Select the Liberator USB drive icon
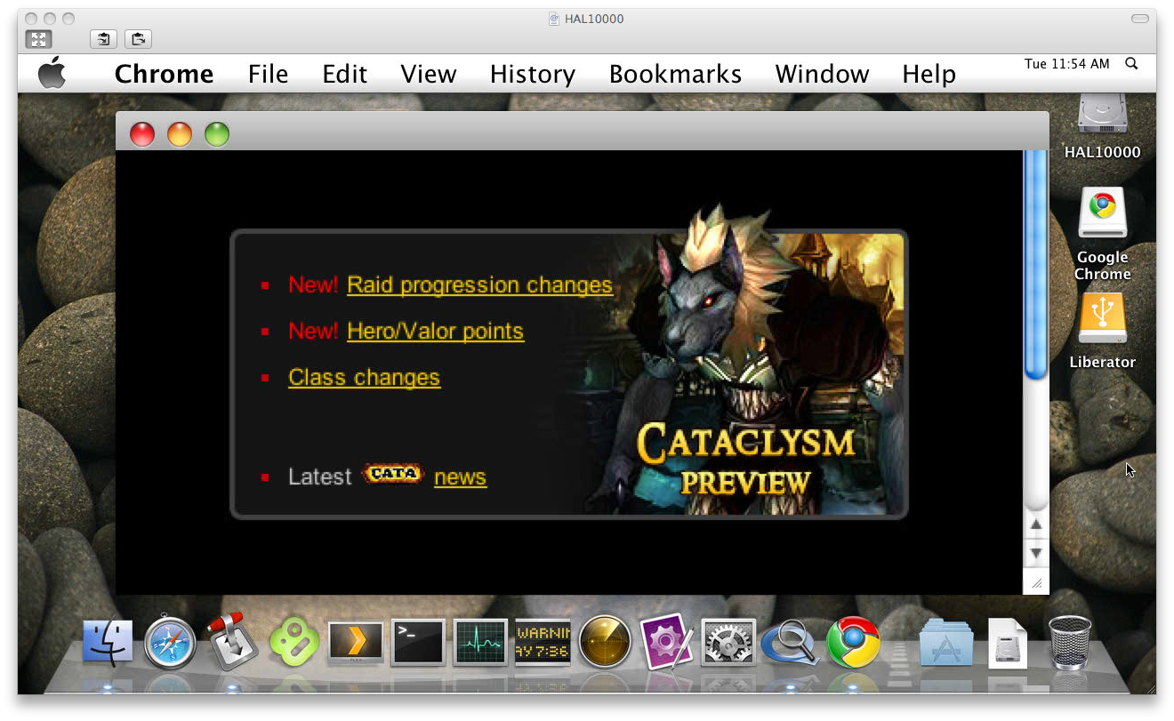This screenshot has height=721, width=1174. tap(1102, 322)
